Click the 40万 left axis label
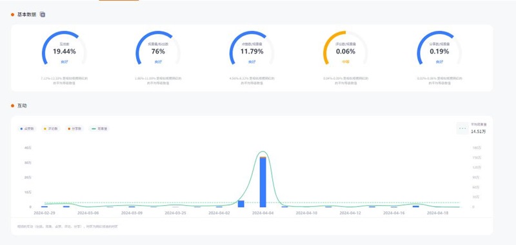Image resolution: width=516 pixels, height=245 pixels. pyautogui.click(x=28, y=148)
